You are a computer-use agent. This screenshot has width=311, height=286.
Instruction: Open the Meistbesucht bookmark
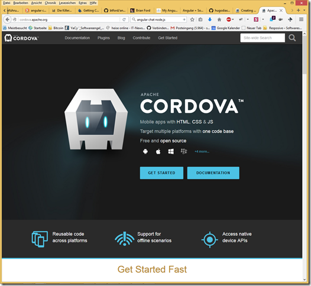[15, 28]
